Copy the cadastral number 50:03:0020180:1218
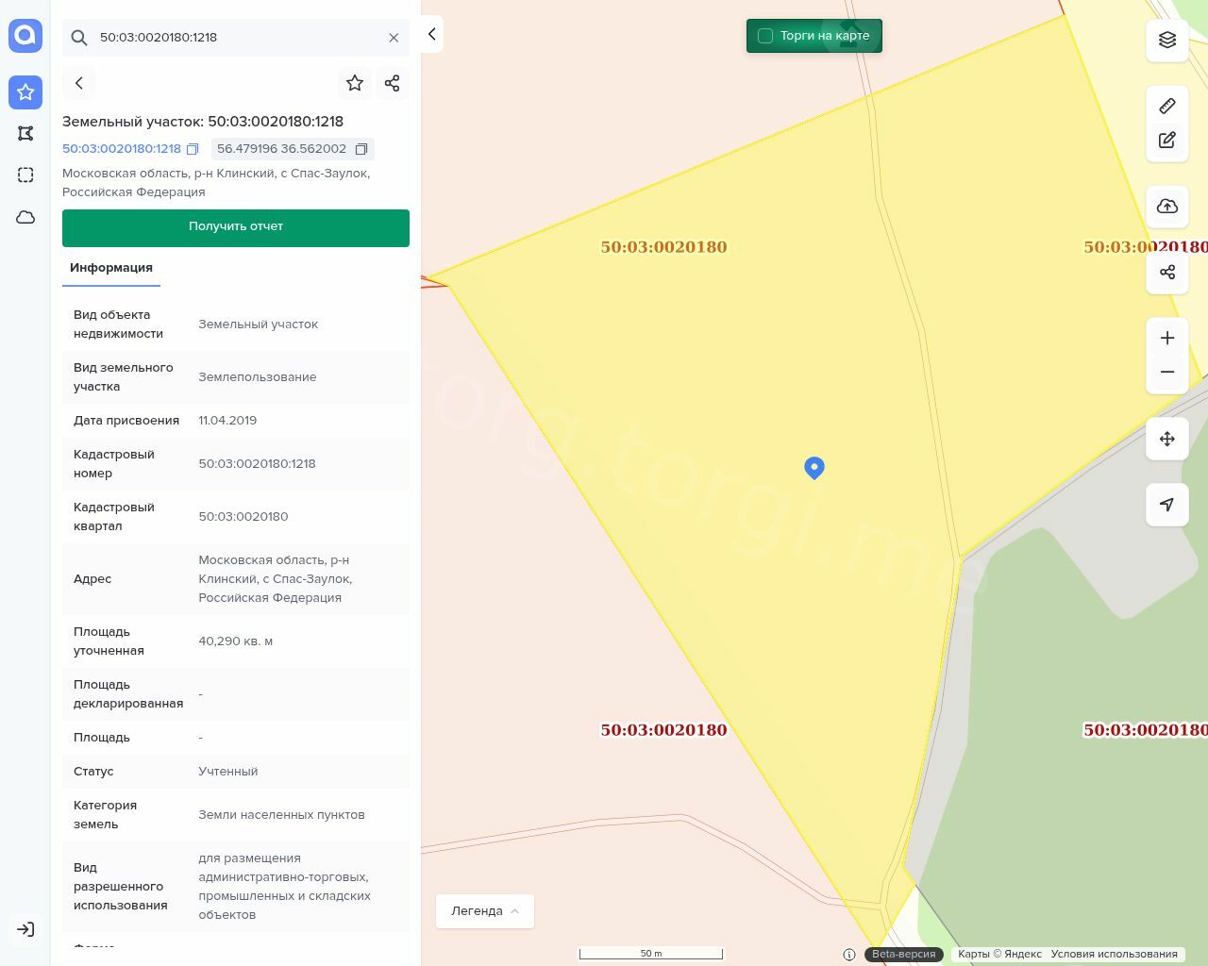Viewport: 1208px width, 966px height. pos(193,149)
